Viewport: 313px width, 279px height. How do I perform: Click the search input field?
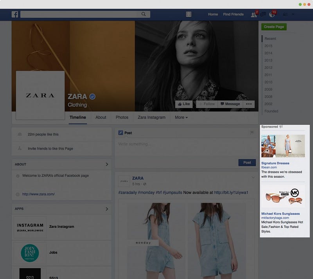click(85, 14)
